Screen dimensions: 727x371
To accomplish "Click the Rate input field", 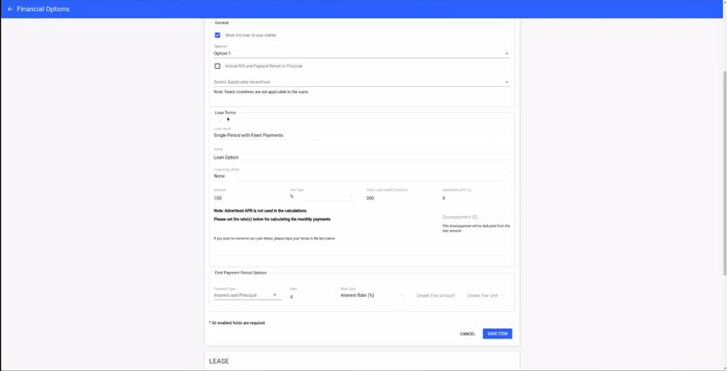I will pyautogui.click(x=310, y=297).
